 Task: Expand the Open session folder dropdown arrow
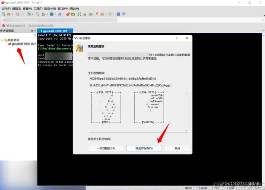12,14
